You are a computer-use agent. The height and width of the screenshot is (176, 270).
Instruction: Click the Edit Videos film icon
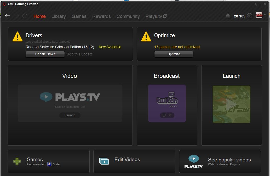[x=104, y=161]
